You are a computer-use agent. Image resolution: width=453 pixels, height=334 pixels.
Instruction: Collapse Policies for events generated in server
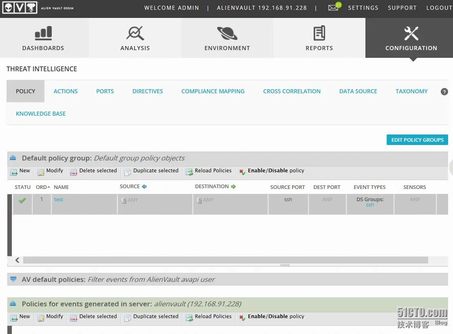click(13, 304)
